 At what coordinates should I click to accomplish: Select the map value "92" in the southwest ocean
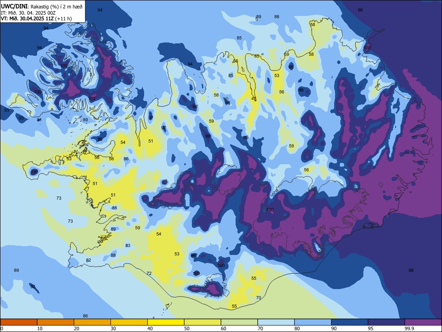click(x=33, y=286)
